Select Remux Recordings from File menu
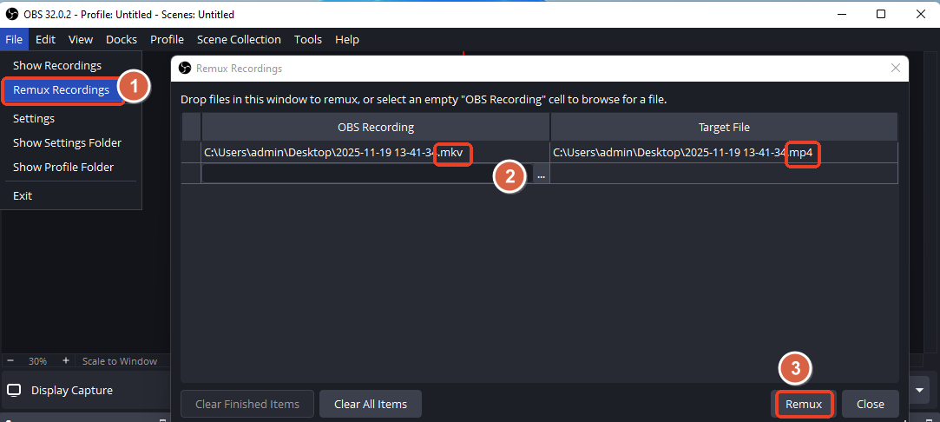Viewport: 940px width, 422px height. [61, 89]
